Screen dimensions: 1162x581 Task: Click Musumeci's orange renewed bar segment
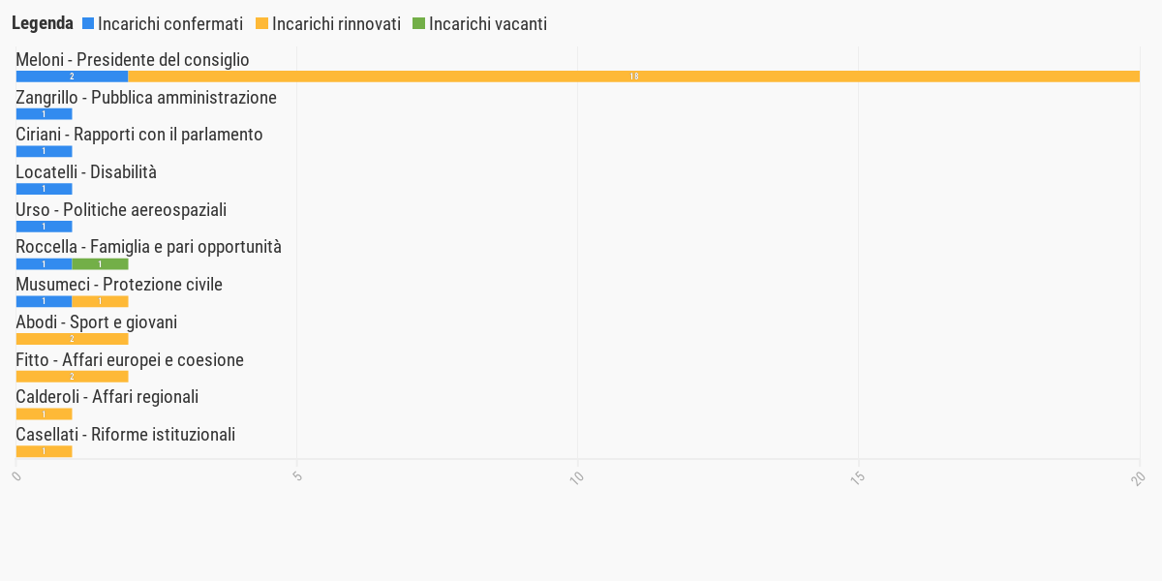pos(100,301)
